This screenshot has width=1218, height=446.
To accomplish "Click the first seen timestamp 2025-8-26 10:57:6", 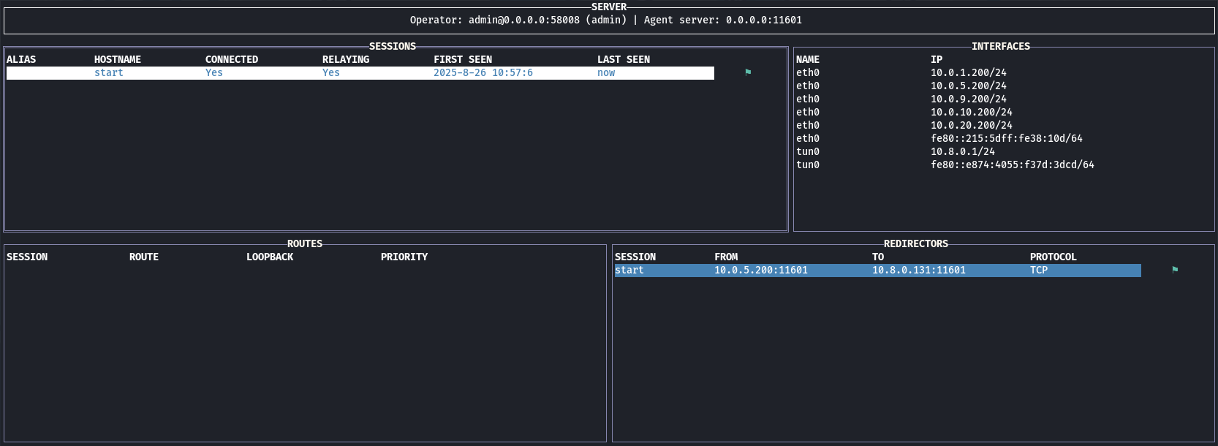I will [x=483, y=73].
